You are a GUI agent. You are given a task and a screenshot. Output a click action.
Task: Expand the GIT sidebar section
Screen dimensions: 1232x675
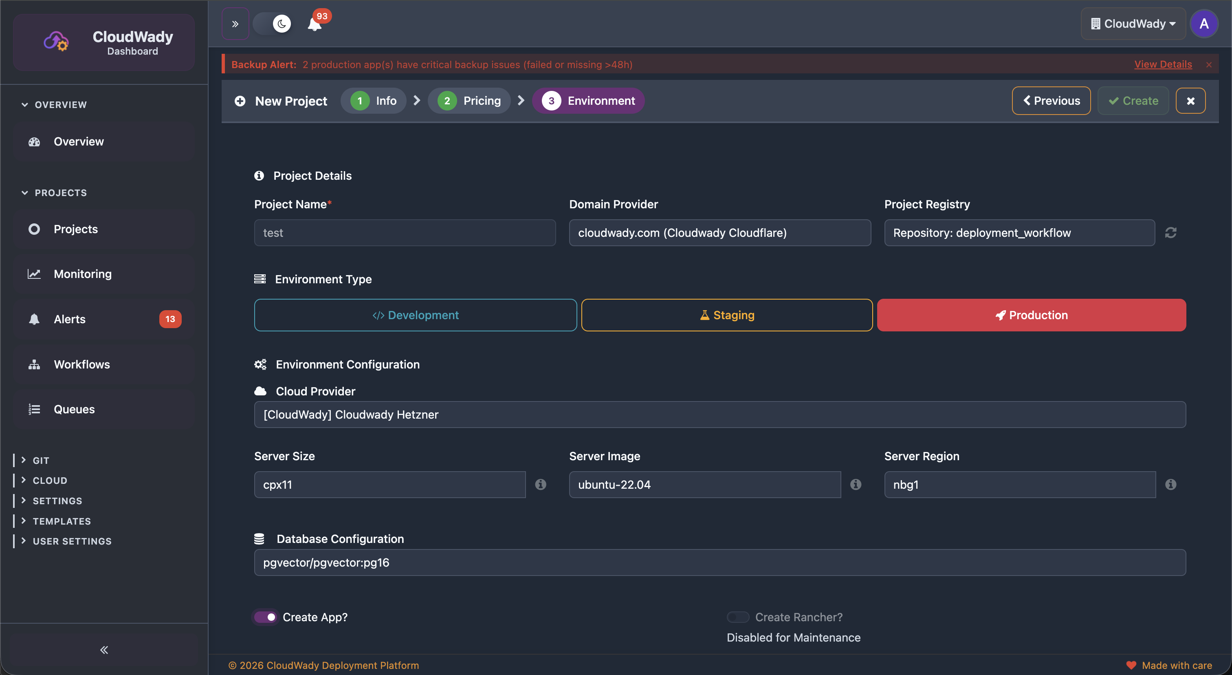pyautogui.click(x=41, y=460)
